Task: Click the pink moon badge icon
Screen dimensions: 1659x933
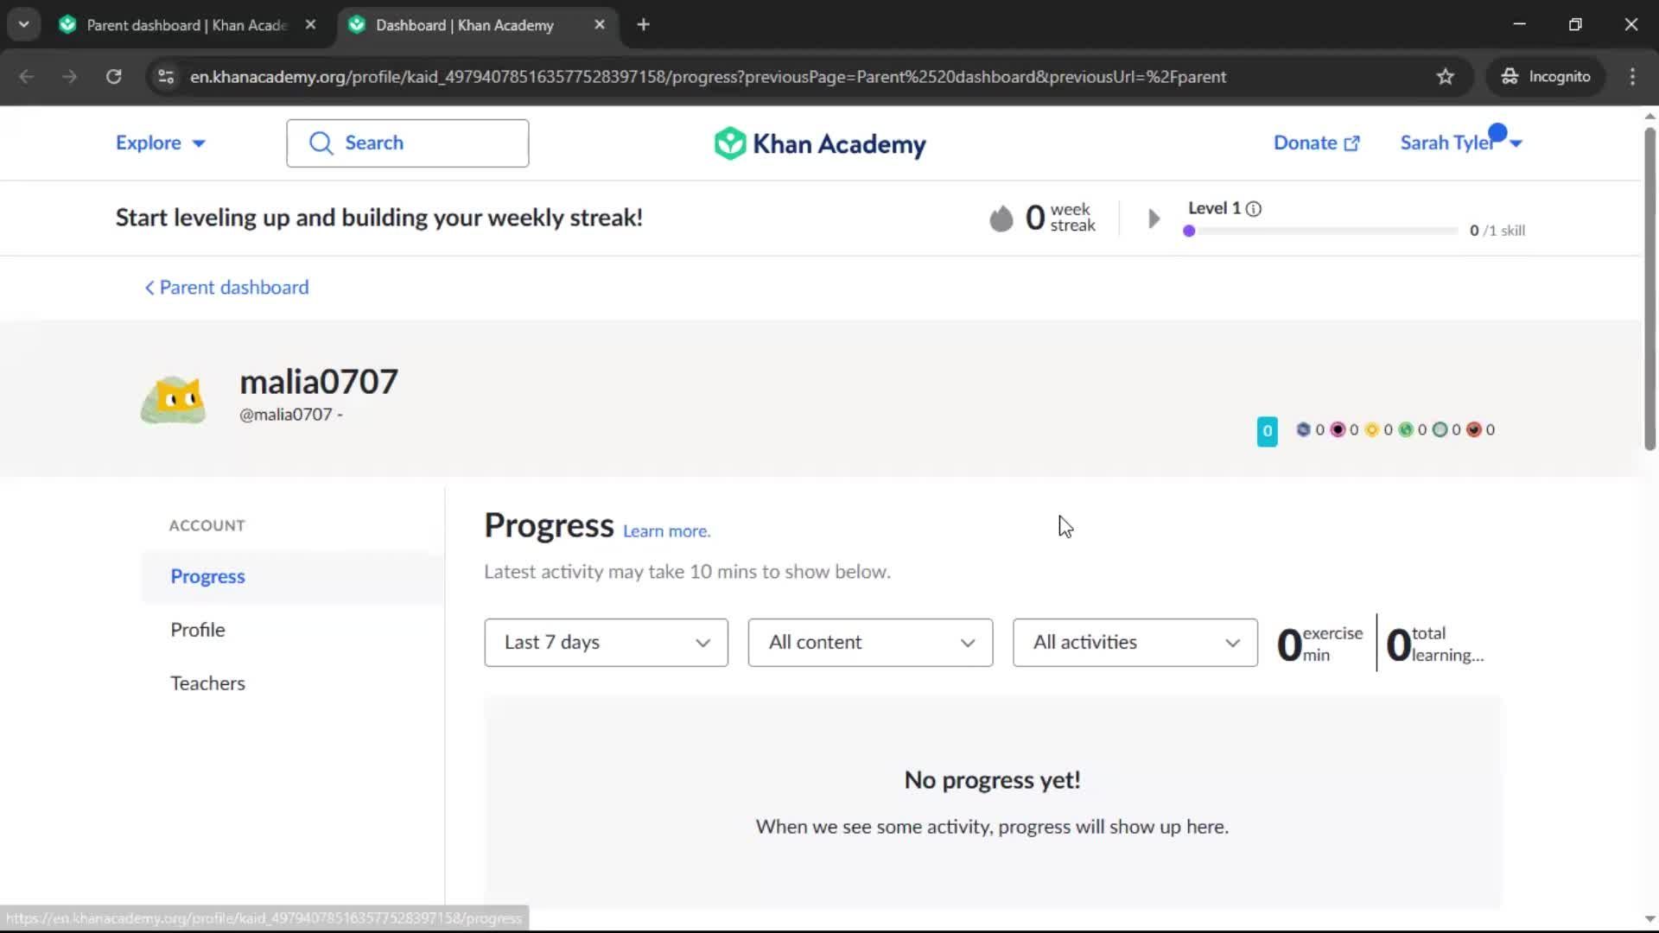Action: pos(1338,429)
